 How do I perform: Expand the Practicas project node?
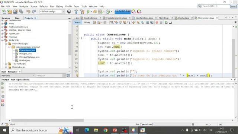(x=2, y=37)
